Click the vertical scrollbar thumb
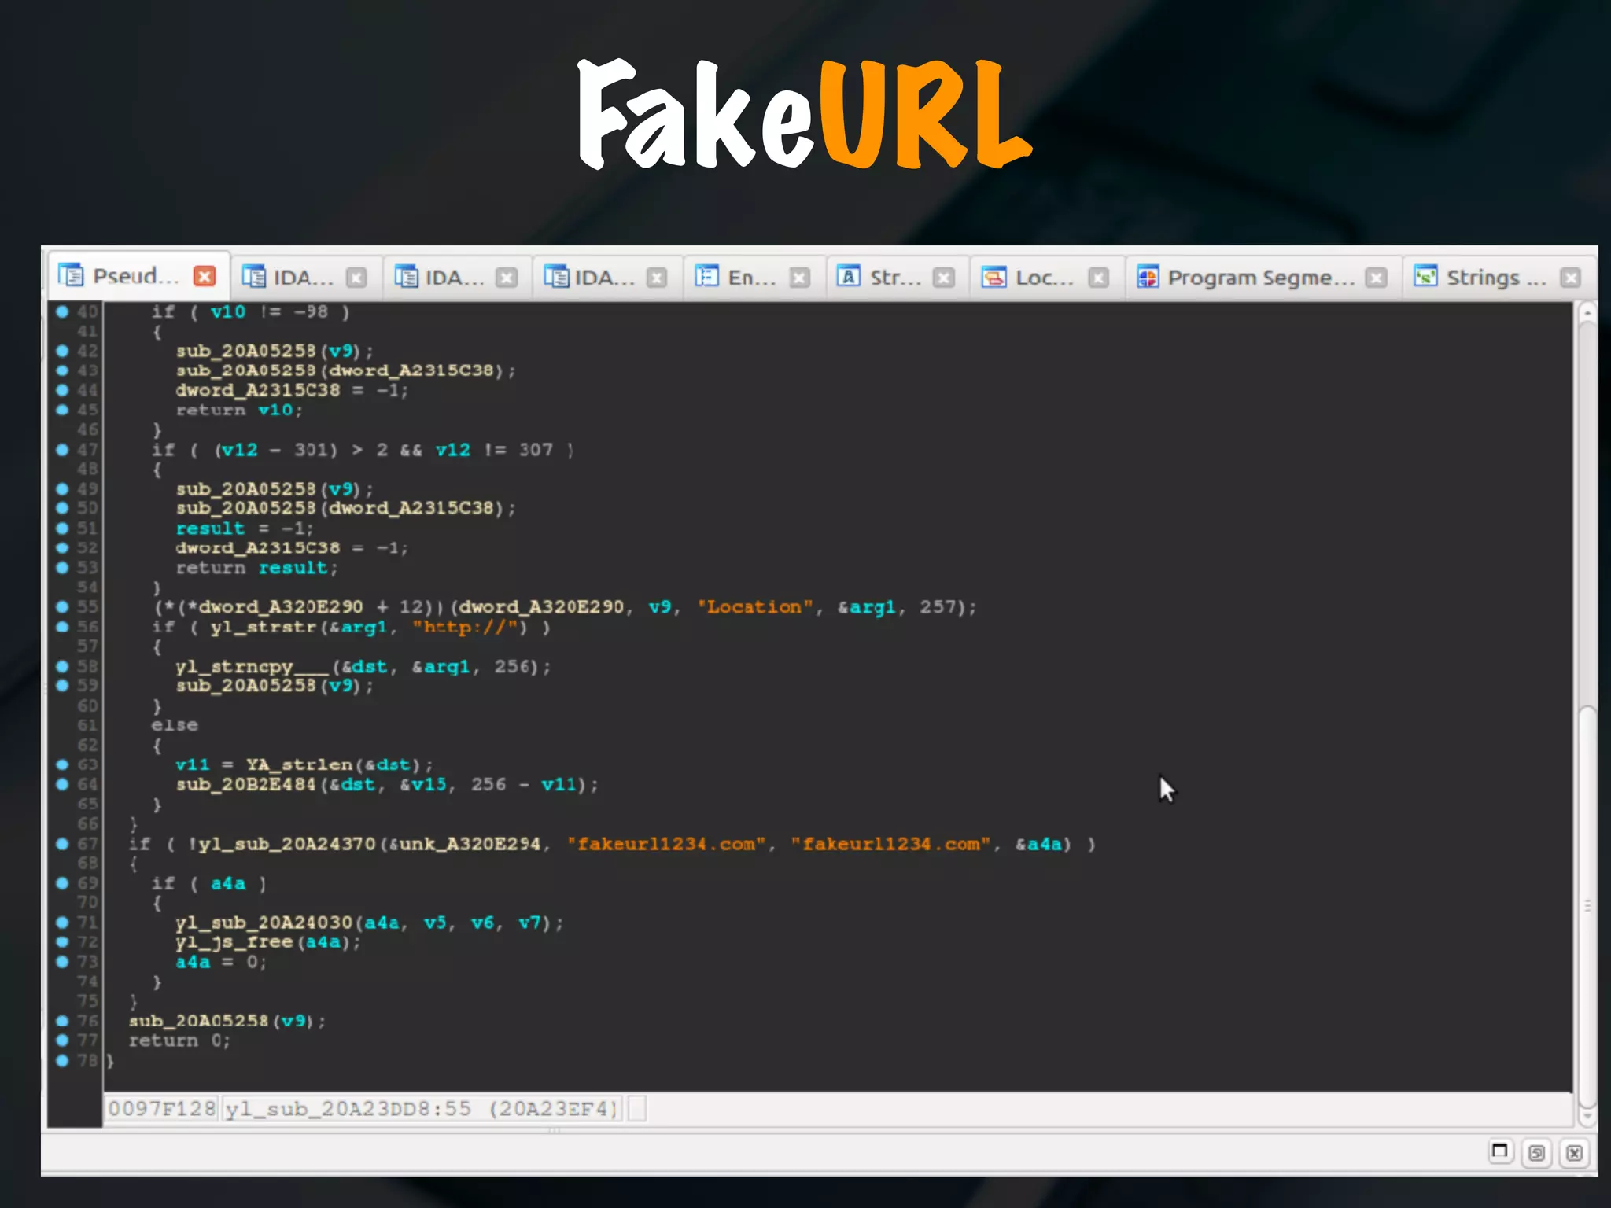Screen dimensions: 1611x1208 1587,906
